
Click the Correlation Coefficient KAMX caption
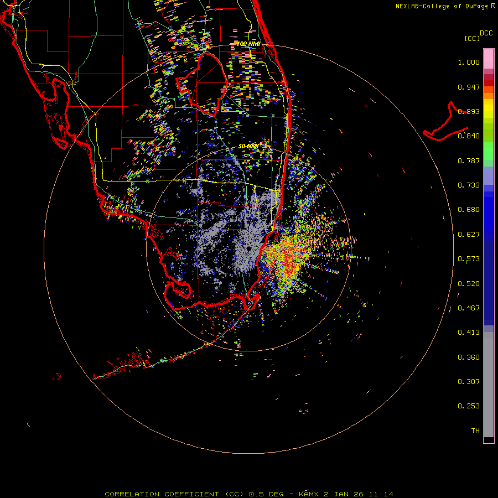249,494
